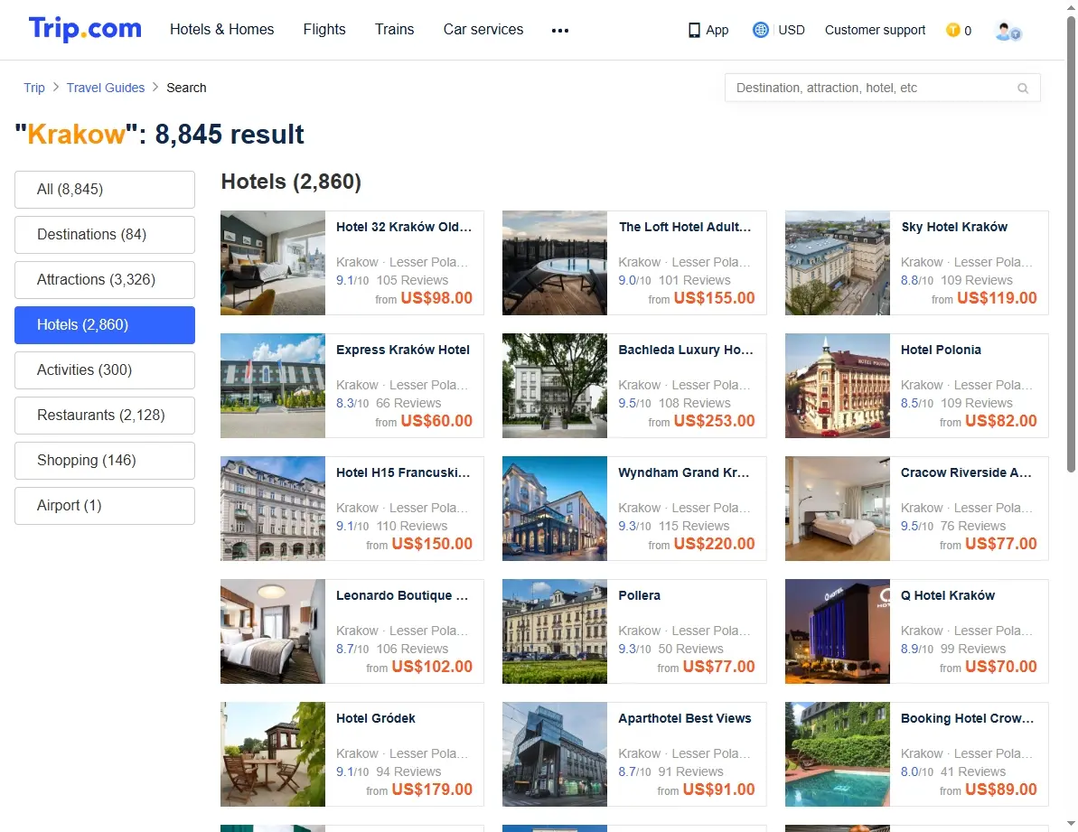The image size is (1078, 832).
Task: Click the search magnifier icon
Action: (x=1023, y=88)
